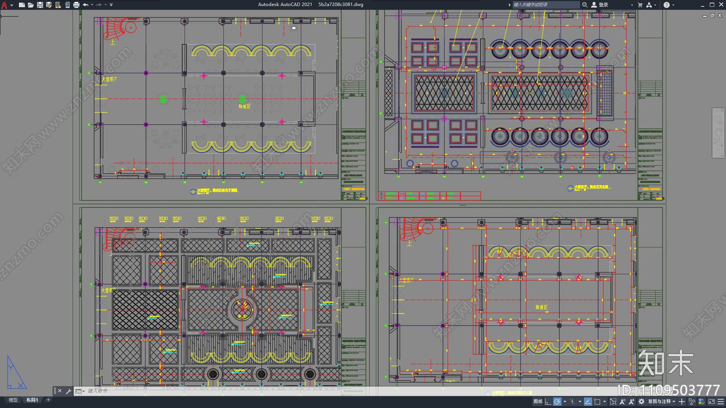Image resolution: width=726 pixels, height=408 pixels.
Task: Expand object snap settings dropdown
Action: [604, 402]
